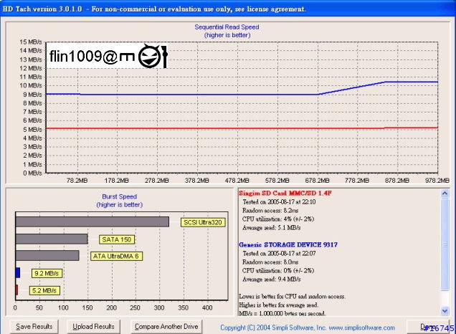Click 'CPU utilization: 4% (+/- 2%)' line
Image resolution: width=456 pixels, height=334 pixels.
click(278, 219)
